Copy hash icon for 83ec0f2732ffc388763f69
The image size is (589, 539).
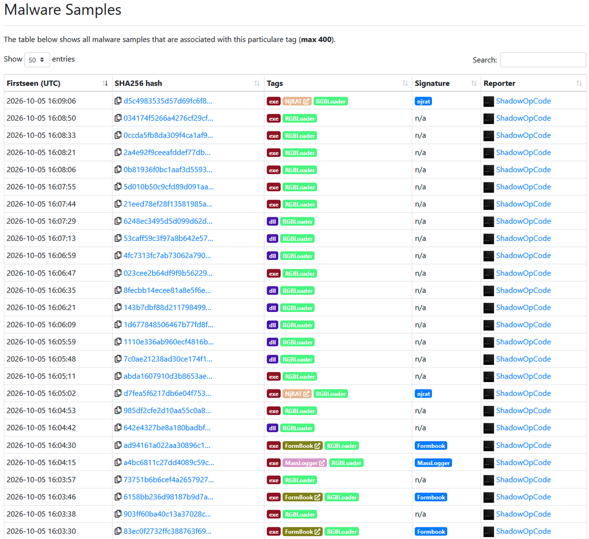pyautogui.click(x=118, y=531)
